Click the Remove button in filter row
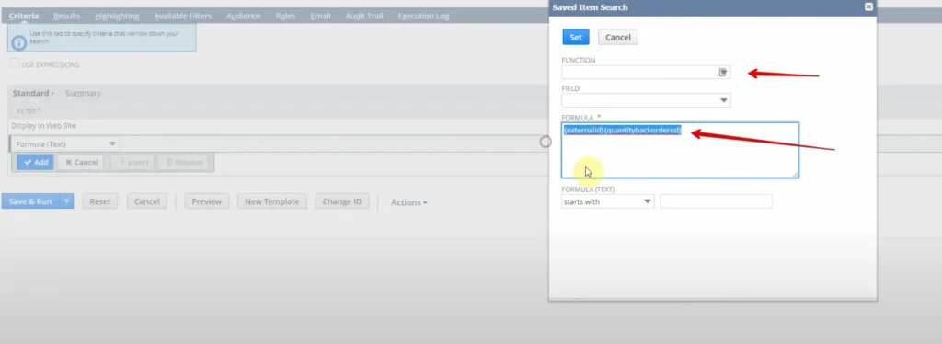This screenshot has width=942, height=344. [184, 162]
